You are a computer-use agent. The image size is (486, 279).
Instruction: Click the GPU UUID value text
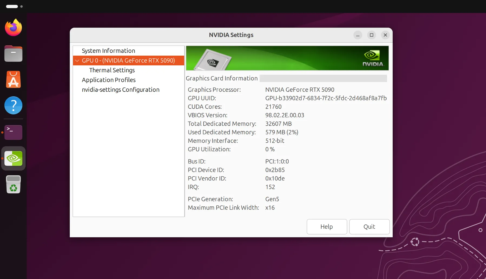326,98
